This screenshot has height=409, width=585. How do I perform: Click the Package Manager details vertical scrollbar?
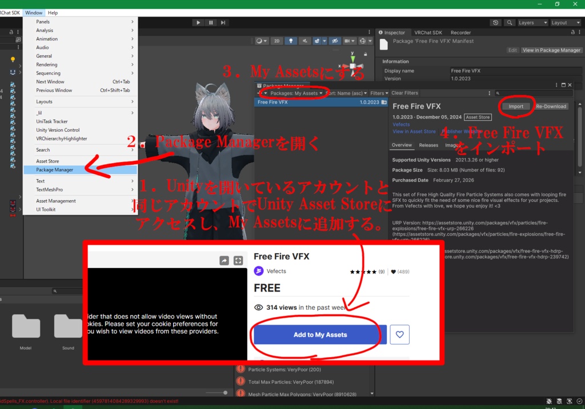579,138
